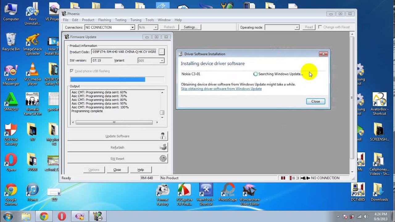Click Phoenix icon in the taskbar

(x=98, y=216)
